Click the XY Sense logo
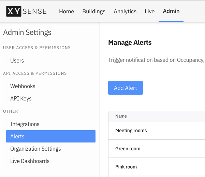205x177 pixels. [26, 11]
